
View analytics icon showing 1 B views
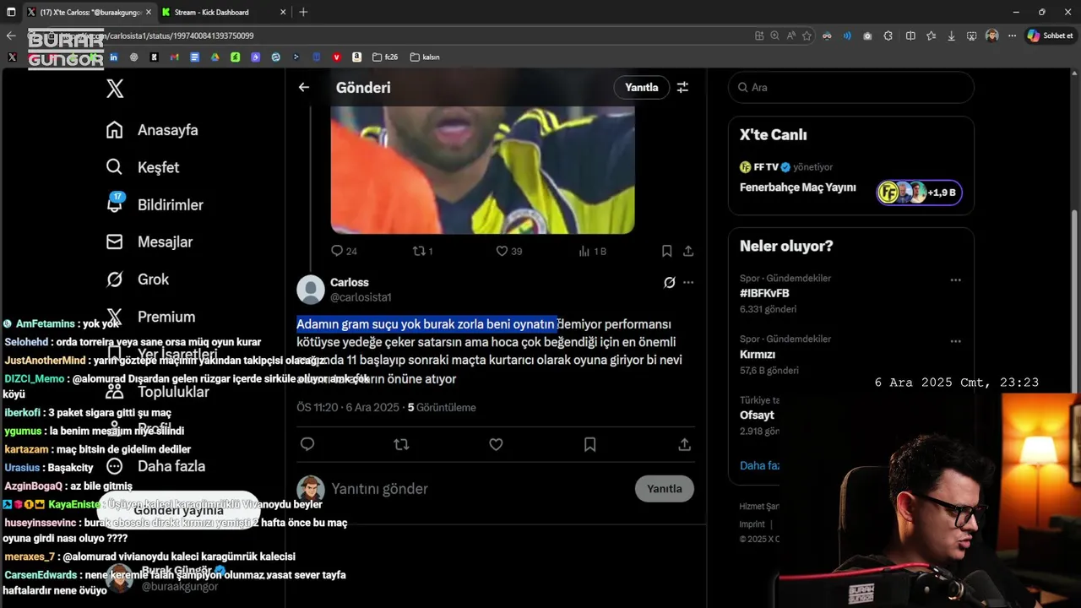click(592, 251)
